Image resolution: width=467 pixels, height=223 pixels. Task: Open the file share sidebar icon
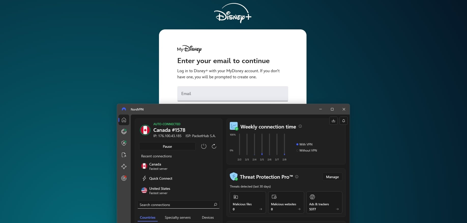pyautogui.click(x=124, y=155)
